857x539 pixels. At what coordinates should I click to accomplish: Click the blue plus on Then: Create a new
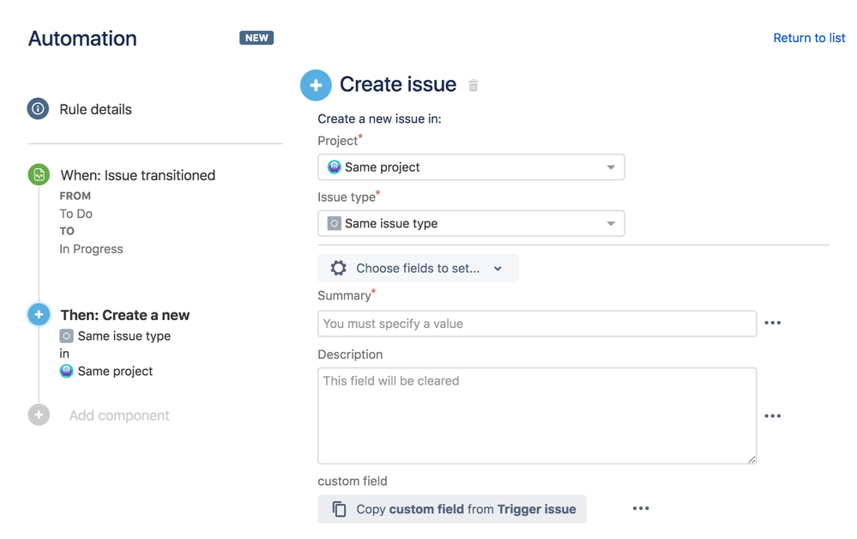[39, 314]
